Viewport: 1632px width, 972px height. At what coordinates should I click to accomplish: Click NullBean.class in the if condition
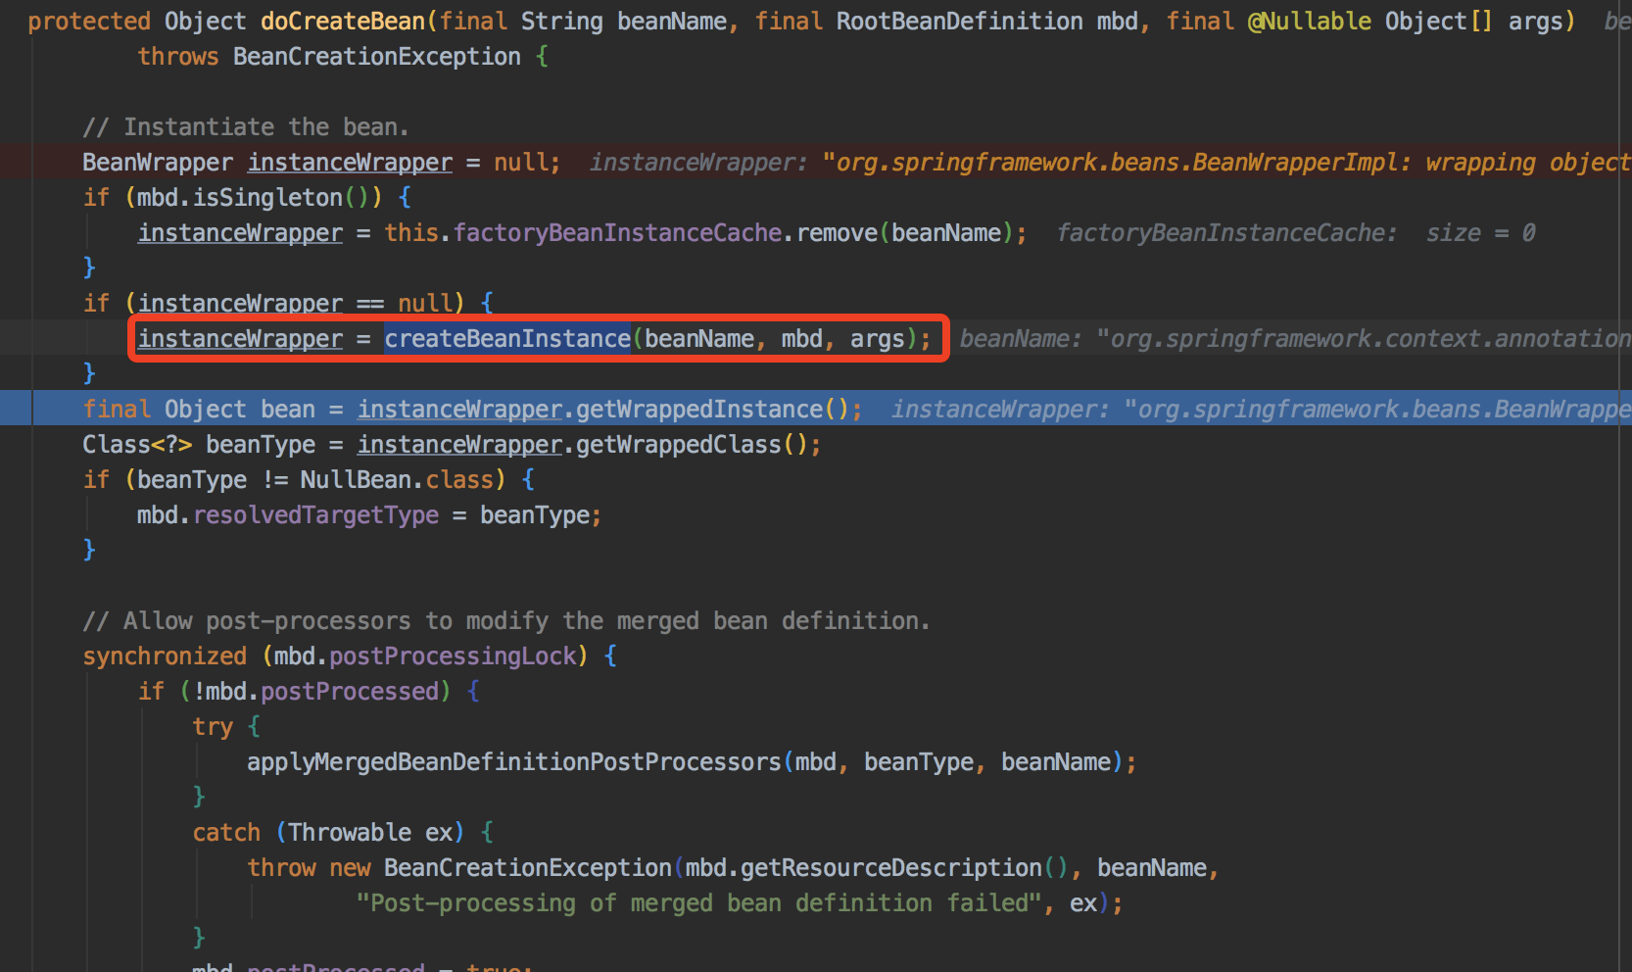pos(397,480)
